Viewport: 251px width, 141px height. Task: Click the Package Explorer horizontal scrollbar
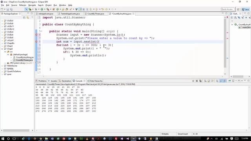16,130
